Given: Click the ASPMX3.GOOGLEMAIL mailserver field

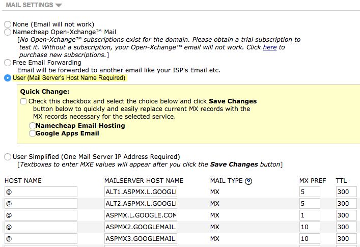Looking at the screenshot, I should (x=141, y=239).
